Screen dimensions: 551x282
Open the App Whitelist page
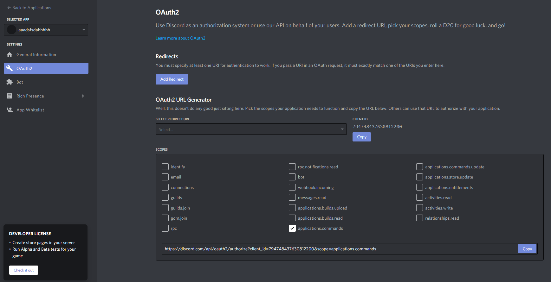pyautogui.click(x=46, y=110)
